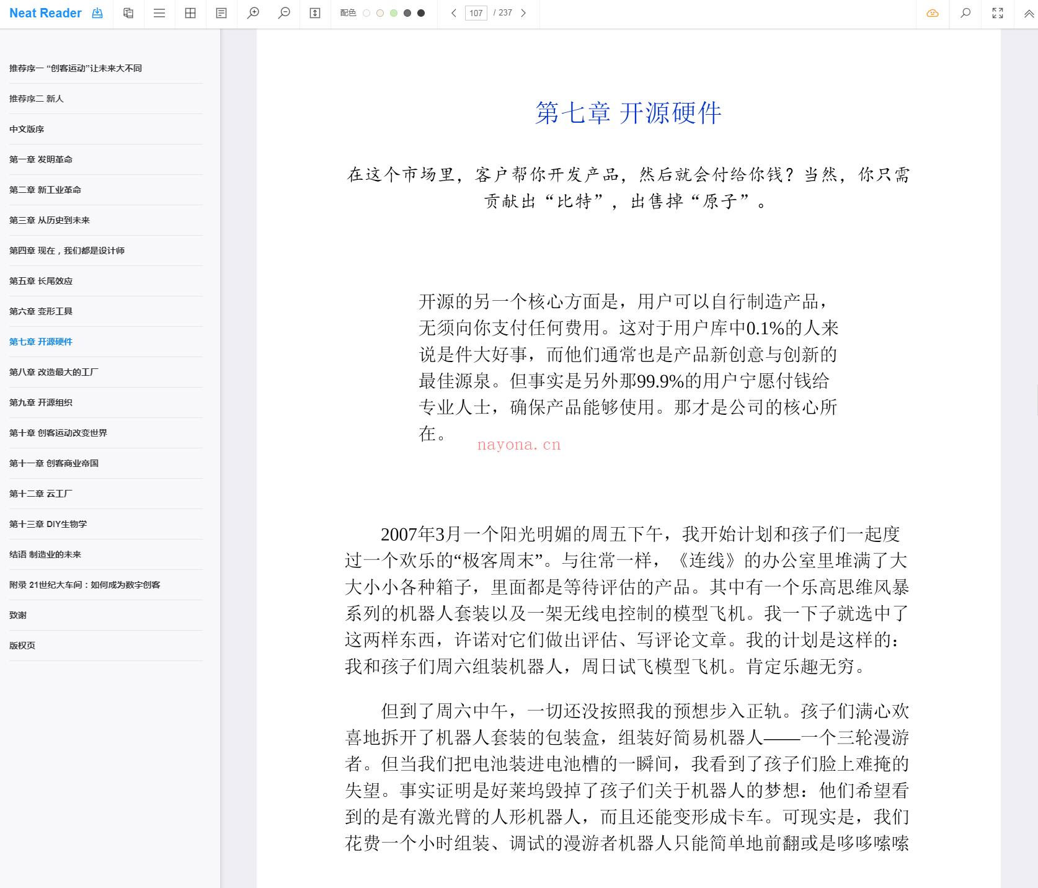Jump to 第十章 创客运动改变世界
Screen dimensions: 1038x888
tap(58, 433)
